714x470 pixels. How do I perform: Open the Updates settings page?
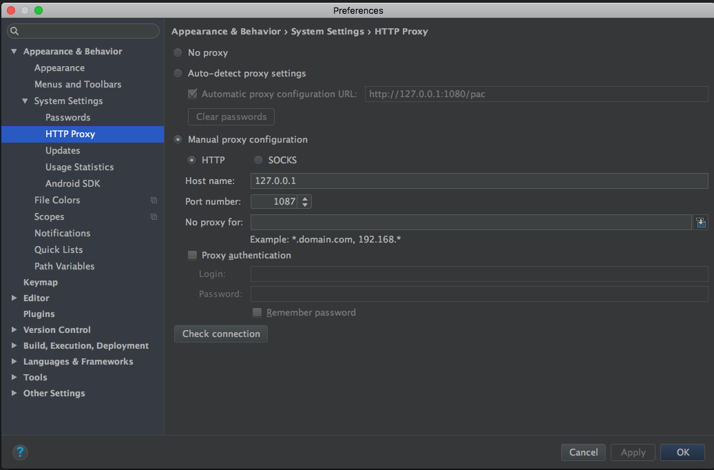click(63, 150)
